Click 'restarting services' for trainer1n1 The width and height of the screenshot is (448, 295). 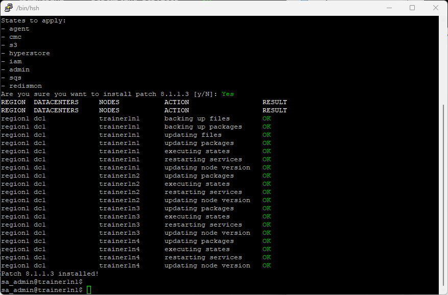click(x=203, y=159)
